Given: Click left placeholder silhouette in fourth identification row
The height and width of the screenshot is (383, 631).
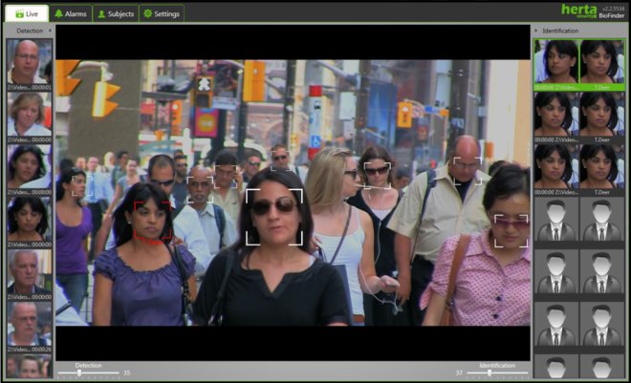Looking at the screenshot, I should [556, 220].
